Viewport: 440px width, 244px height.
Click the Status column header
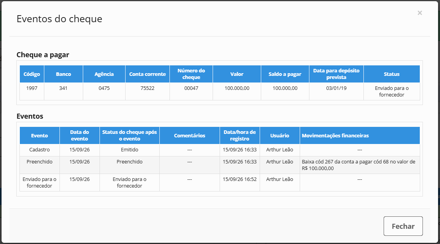click(x=391, y=74)
